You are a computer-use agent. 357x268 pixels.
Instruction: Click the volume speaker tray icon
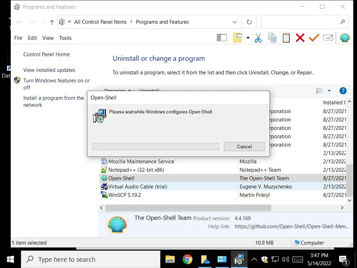coord(285,259)
